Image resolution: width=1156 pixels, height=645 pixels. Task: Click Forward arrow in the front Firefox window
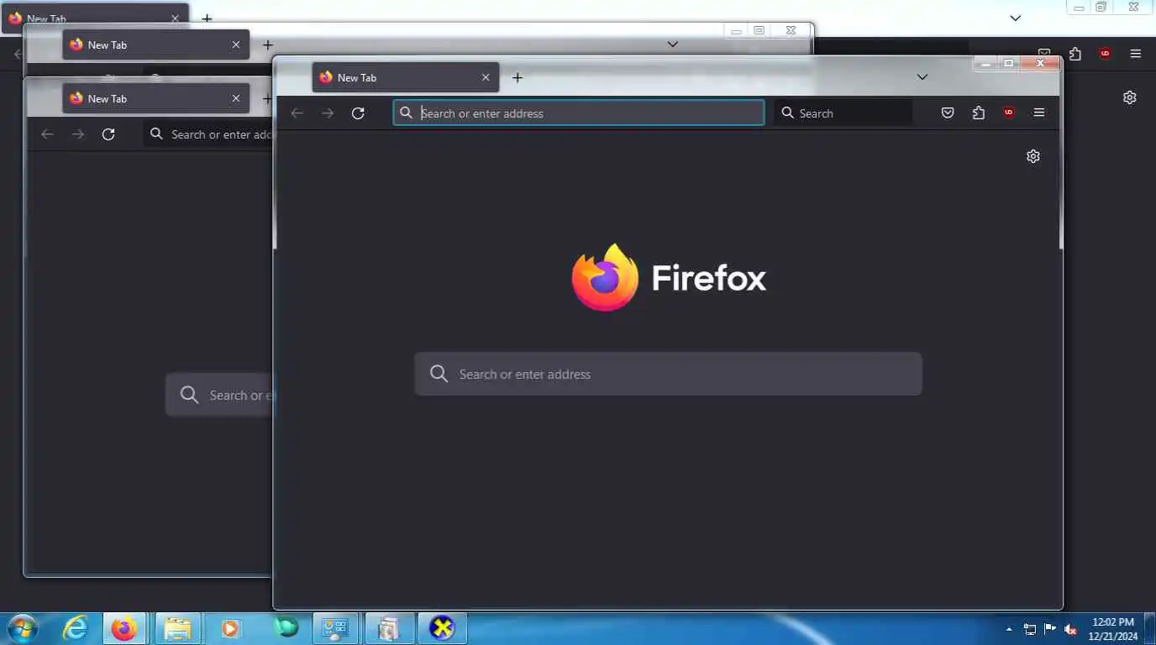[x=328, y=113]
